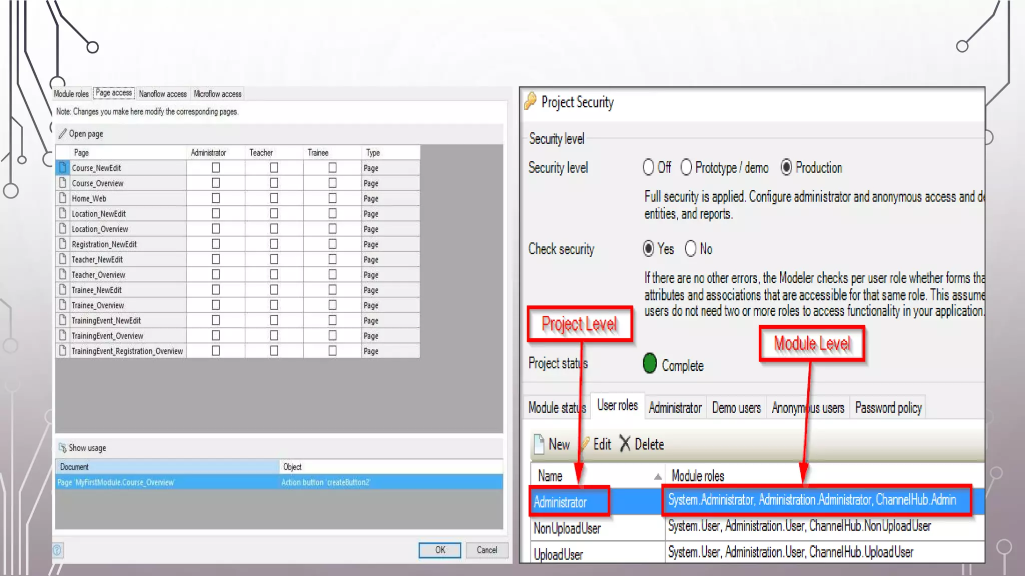
Task: Sort by Name column arrow
Action: pos(658,476)
